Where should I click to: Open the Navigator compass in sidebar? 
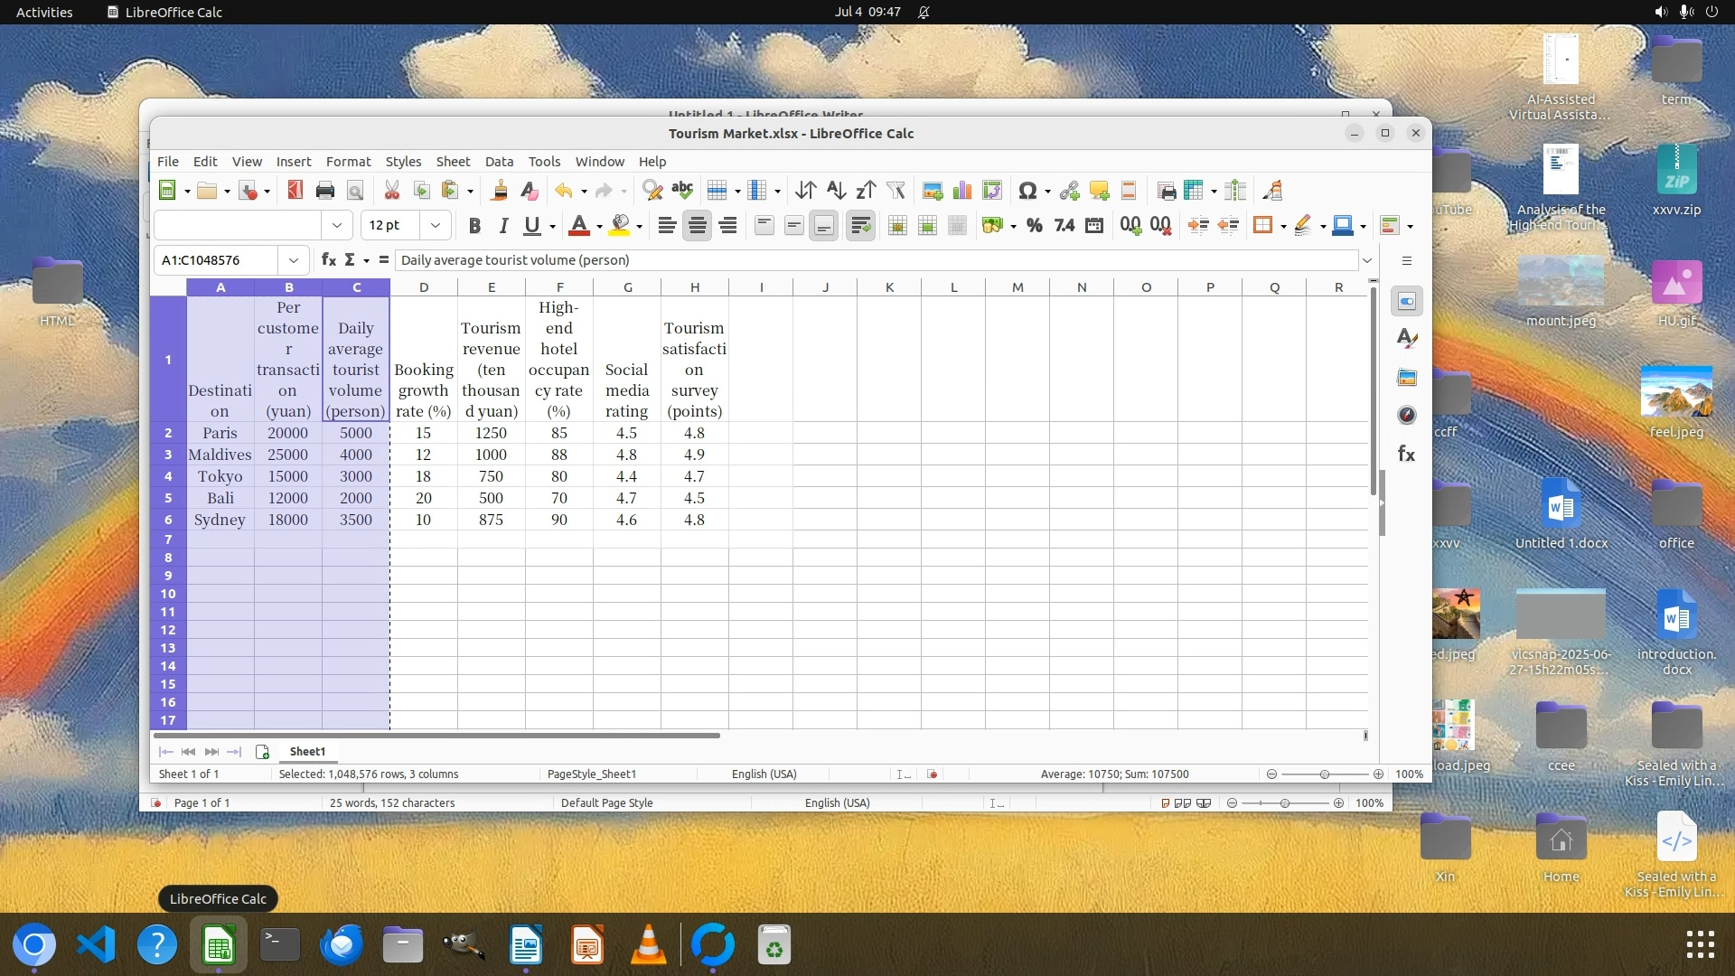(x=1407, y=416)
